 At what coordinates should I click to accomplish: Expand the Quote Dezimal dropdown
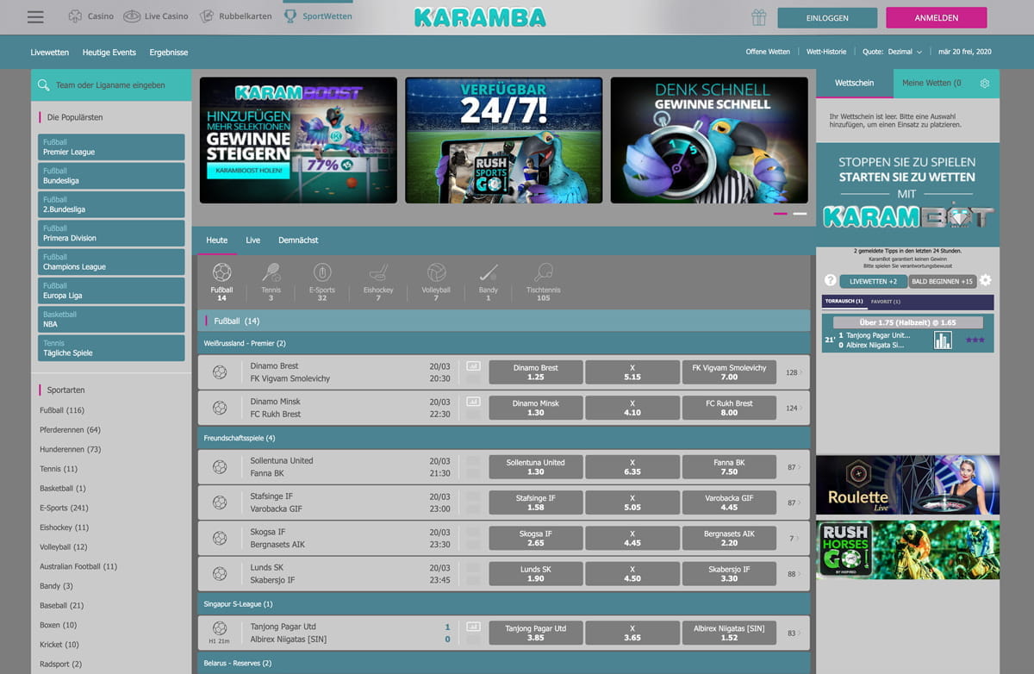893,52
